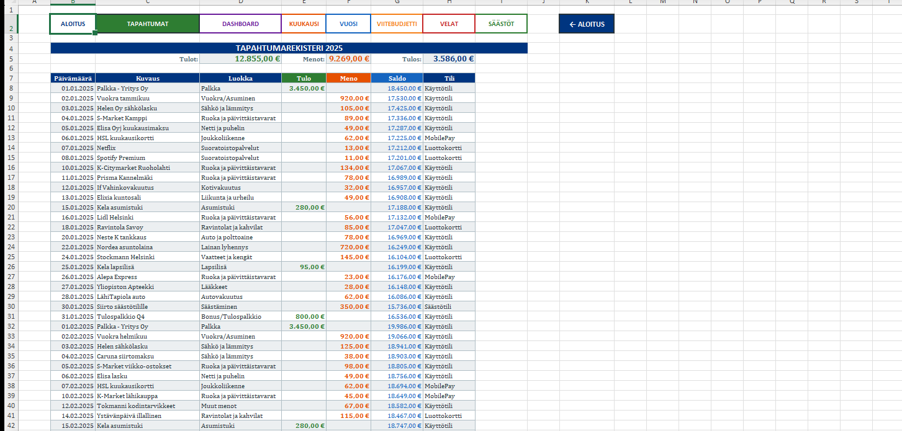Image resolution: width=902 pixels, height=431 pixels.
Task: Select the Stockmann Helsinki cell
Action: tap(148, 257)
